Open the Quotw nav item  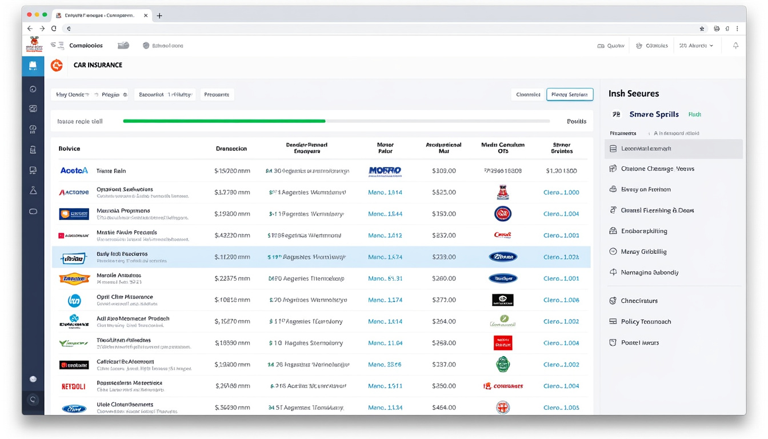[611, 46]
